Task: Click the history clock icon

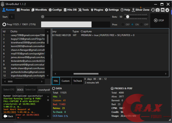Action: click(x=153, y=10)
